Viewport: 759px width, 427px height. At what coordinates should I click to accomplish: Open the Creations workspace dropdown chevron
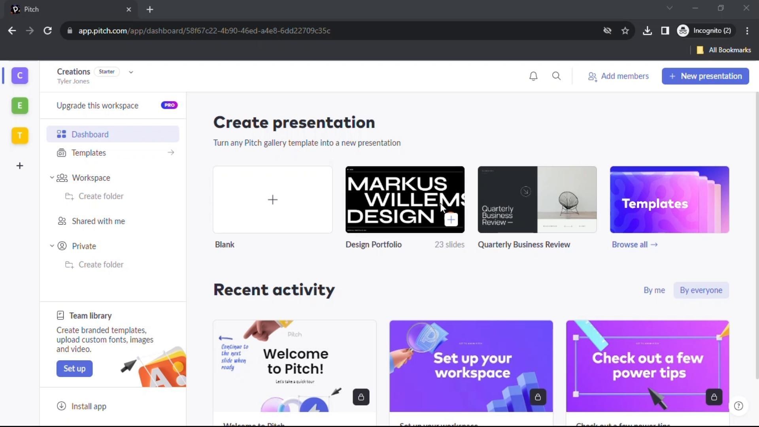pyautogui.click(x=131, y=72)
